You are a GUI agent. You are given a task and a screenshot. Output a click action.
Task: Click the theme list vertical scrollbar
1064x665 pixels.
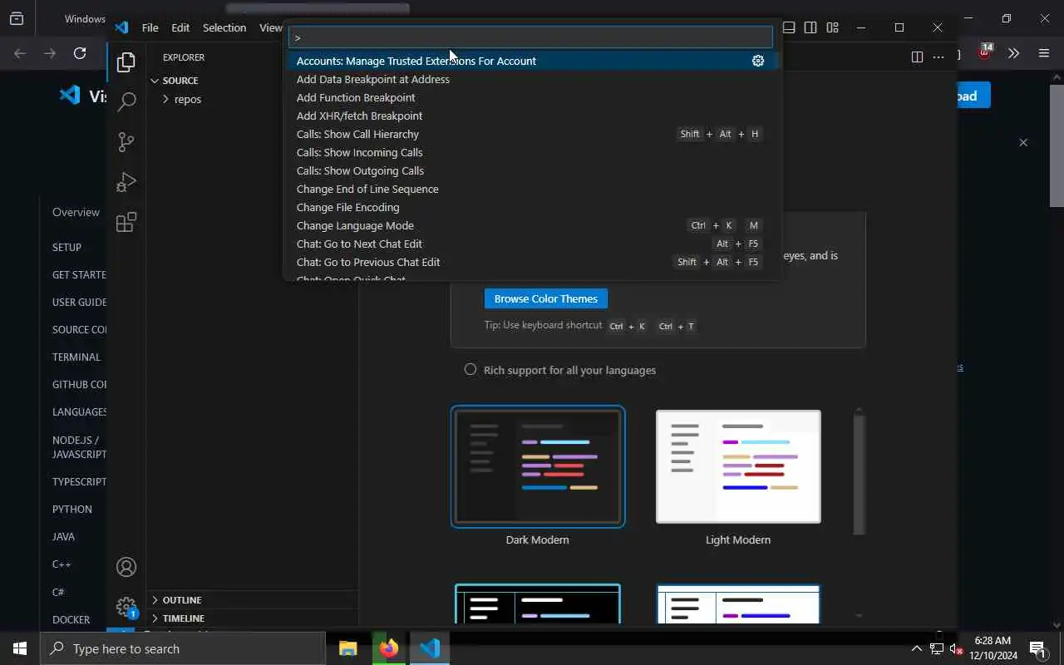(x=859, y=474)
